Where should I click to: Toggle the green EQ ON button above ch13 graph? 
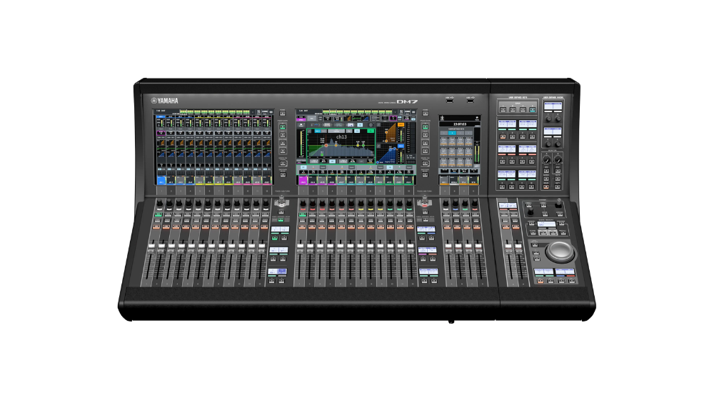[x=371, y=131]
